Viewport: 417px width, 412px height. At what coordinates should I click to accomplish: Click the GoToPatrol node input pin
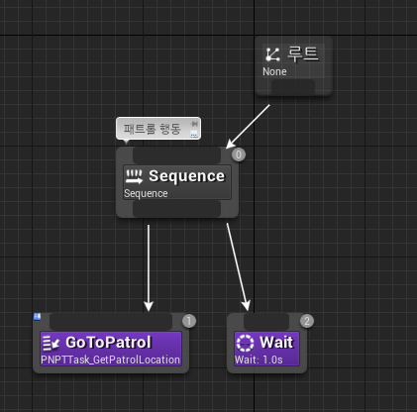coord(111,322)
